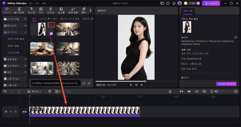The width and height of the screenshot is (241, 127).
Task: Click the 분리하기 split scissors button
Action: tap(34, 92)
